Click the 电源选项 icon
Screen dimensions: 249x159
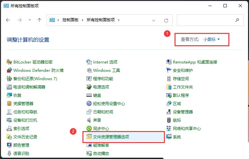89,87
